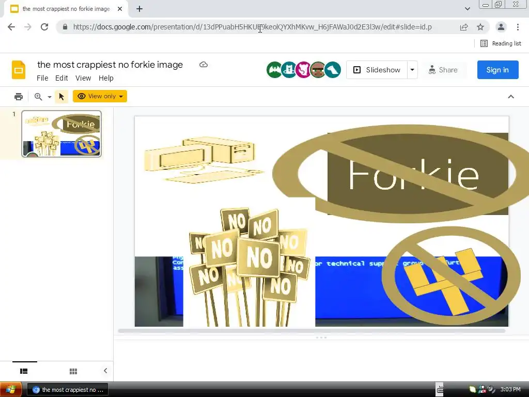Go back with the browser back arrow
Viewport: 529px width, 397px height.
click(11, 27)
